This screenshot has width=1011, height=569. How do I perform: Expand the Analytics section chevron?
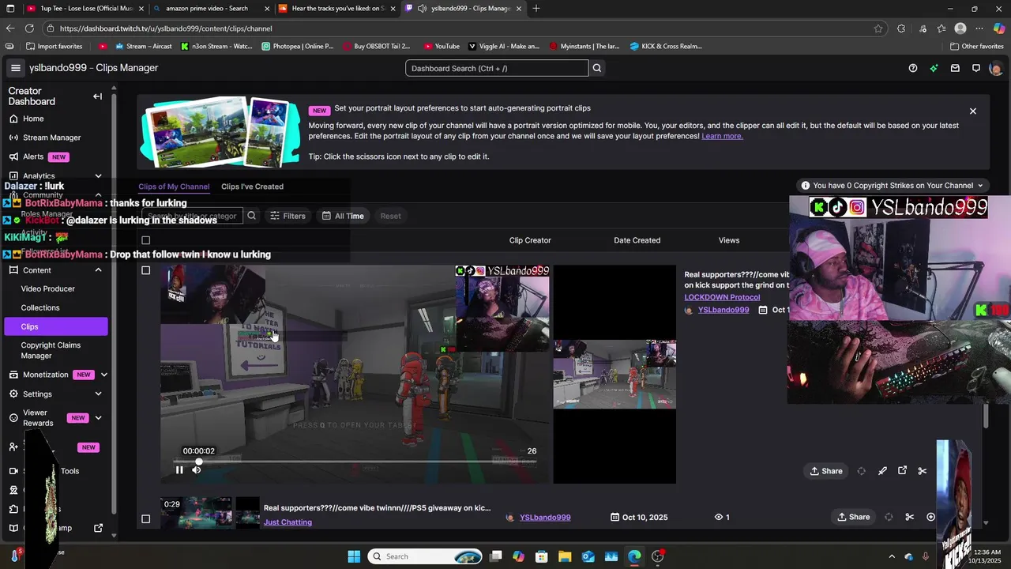click(98, 176)
